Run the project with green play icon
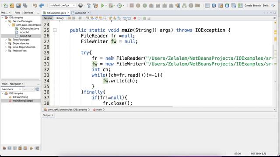 coord(102,6)
